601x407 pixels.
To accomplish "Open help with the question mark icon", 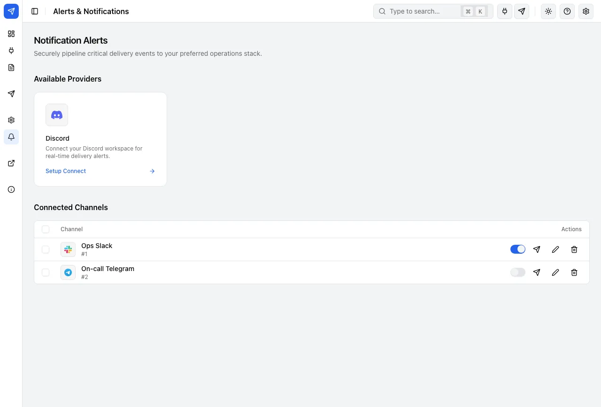I will click(567, 11).
